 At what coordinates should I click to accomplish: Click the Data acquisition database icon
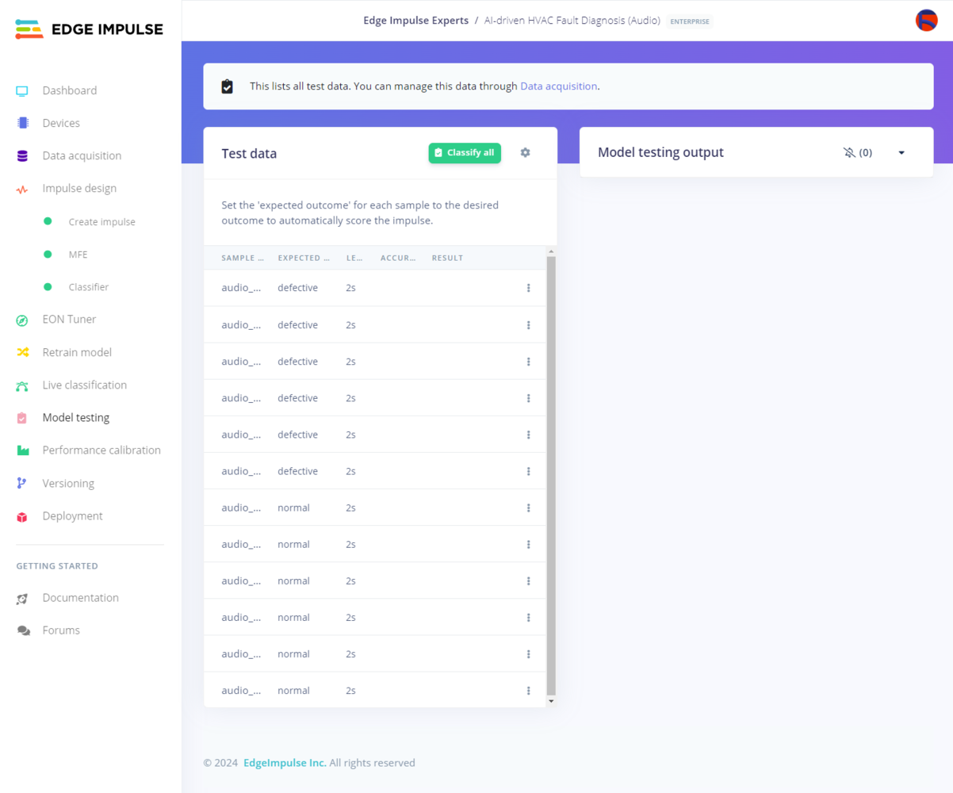22,155
